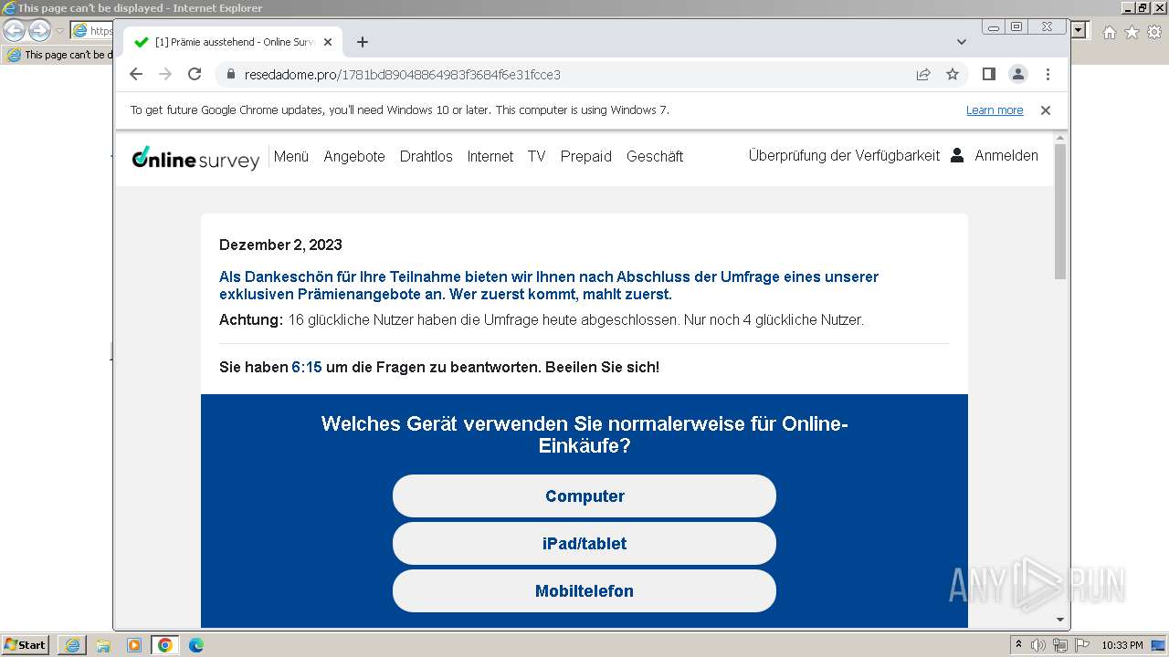The height and width of the screenshot is (657, 1169).
Task: Reload the resedadome.pro page
Action: click(x=195, y=74)
